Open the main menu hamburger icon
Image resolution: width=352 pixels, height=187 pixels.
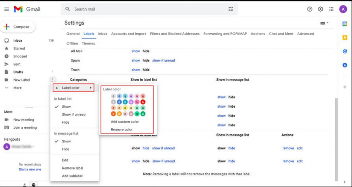click(x=6, y=9)
